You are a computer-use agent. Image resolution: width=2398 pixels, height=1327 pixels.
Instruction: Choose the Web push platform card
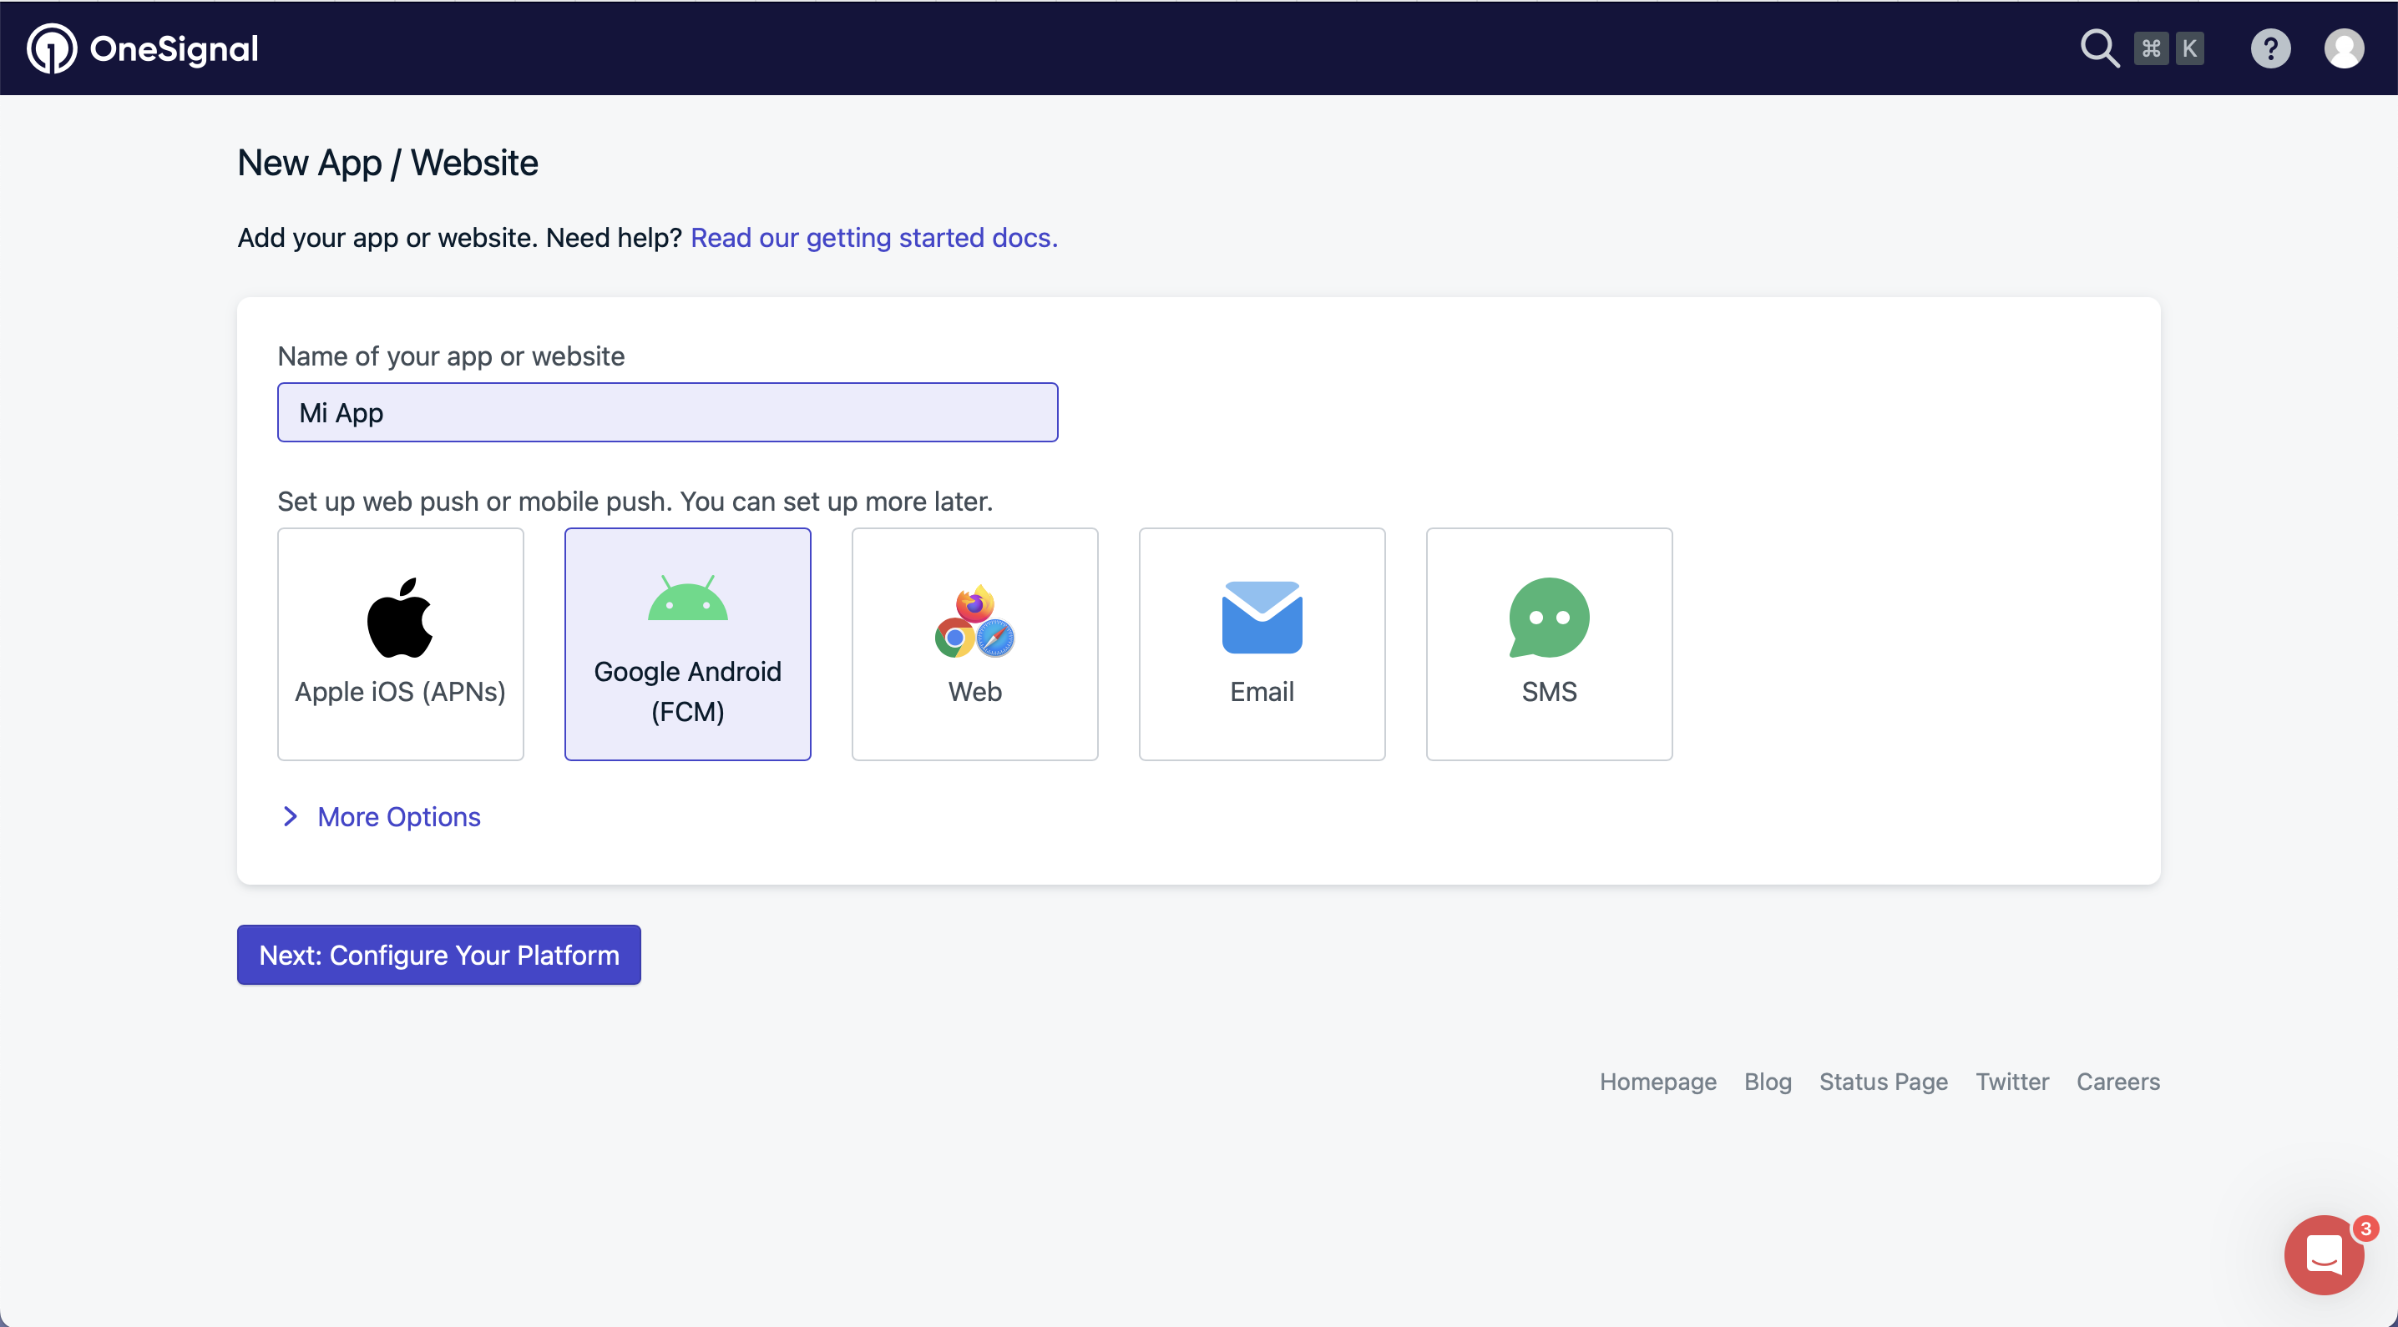click(x=974, y=644)
